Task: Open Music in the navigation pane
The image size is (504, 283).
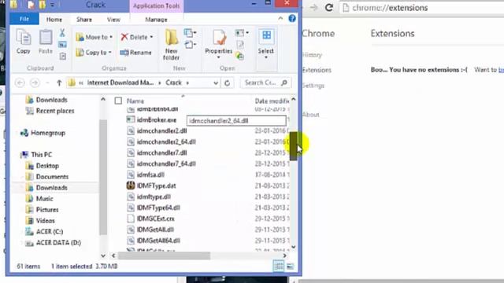Action: tap(44, 199)
